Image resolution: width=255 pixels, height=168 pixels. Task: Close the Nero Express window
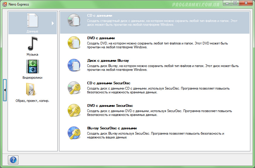(x=246, y=3)
